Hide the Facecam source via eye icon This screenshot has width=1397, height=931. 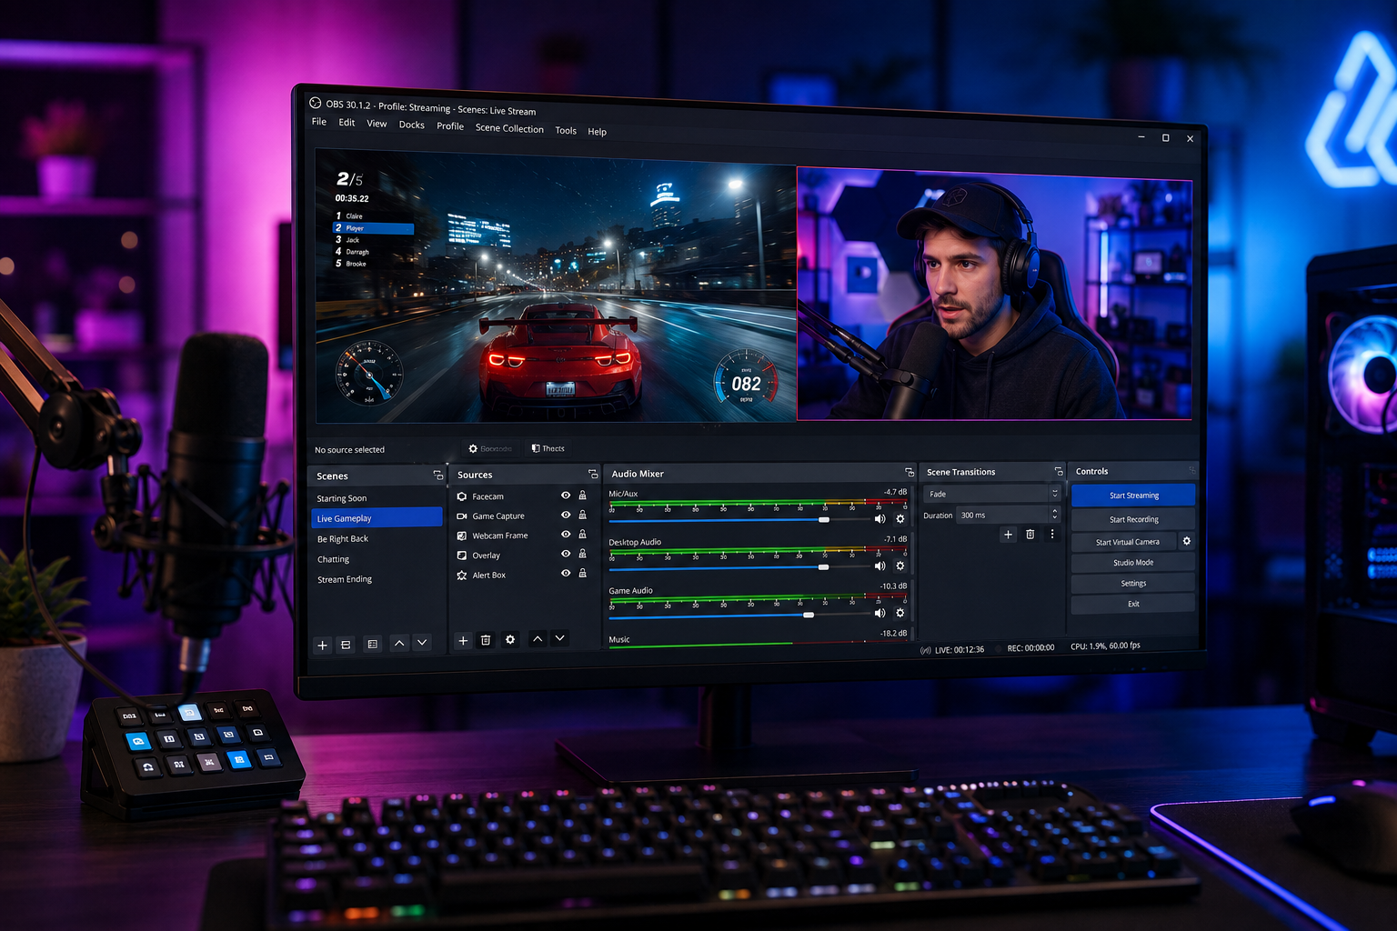pyautogui.click(x=566, y=496)
